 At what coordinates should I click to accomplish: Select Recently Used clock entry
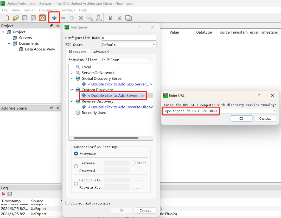click(x=91, y=113)
